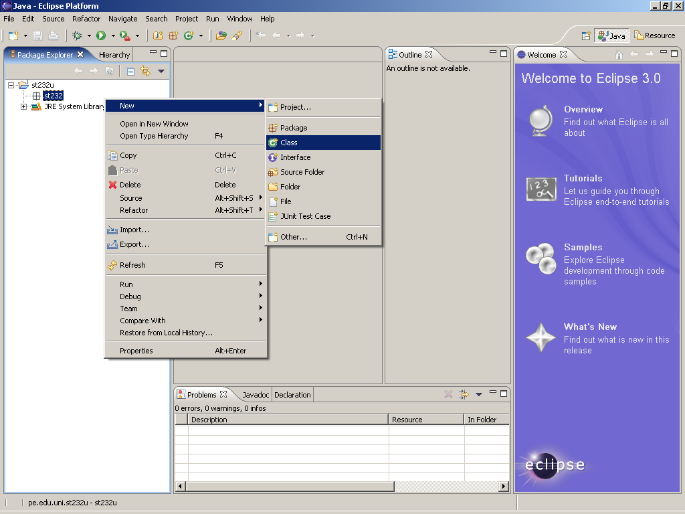The image size is (685, 514).
Task: Run the application using the green Run icon
Action: click(101, 35)
